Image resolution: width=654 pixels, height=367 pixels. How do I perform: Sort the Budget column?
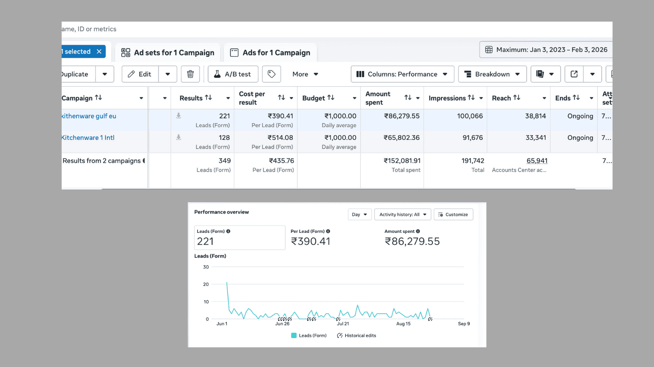click(x=331, y=98)
